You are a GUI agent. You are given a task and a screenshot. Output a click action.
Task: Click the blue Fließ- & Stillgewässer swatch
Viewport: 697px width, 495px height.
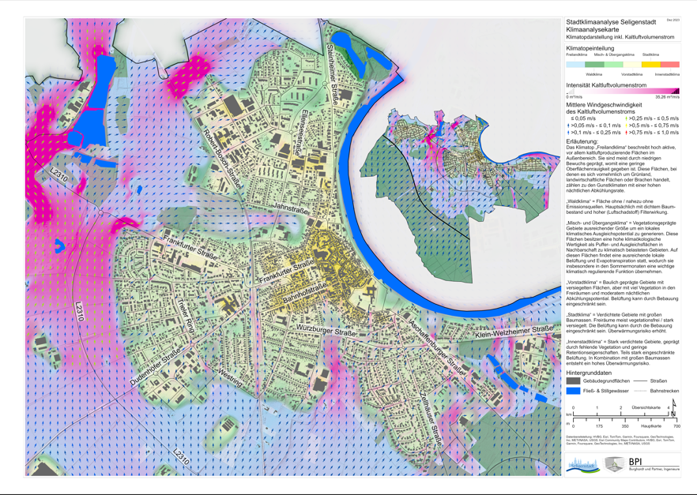[x=574, y=391]
